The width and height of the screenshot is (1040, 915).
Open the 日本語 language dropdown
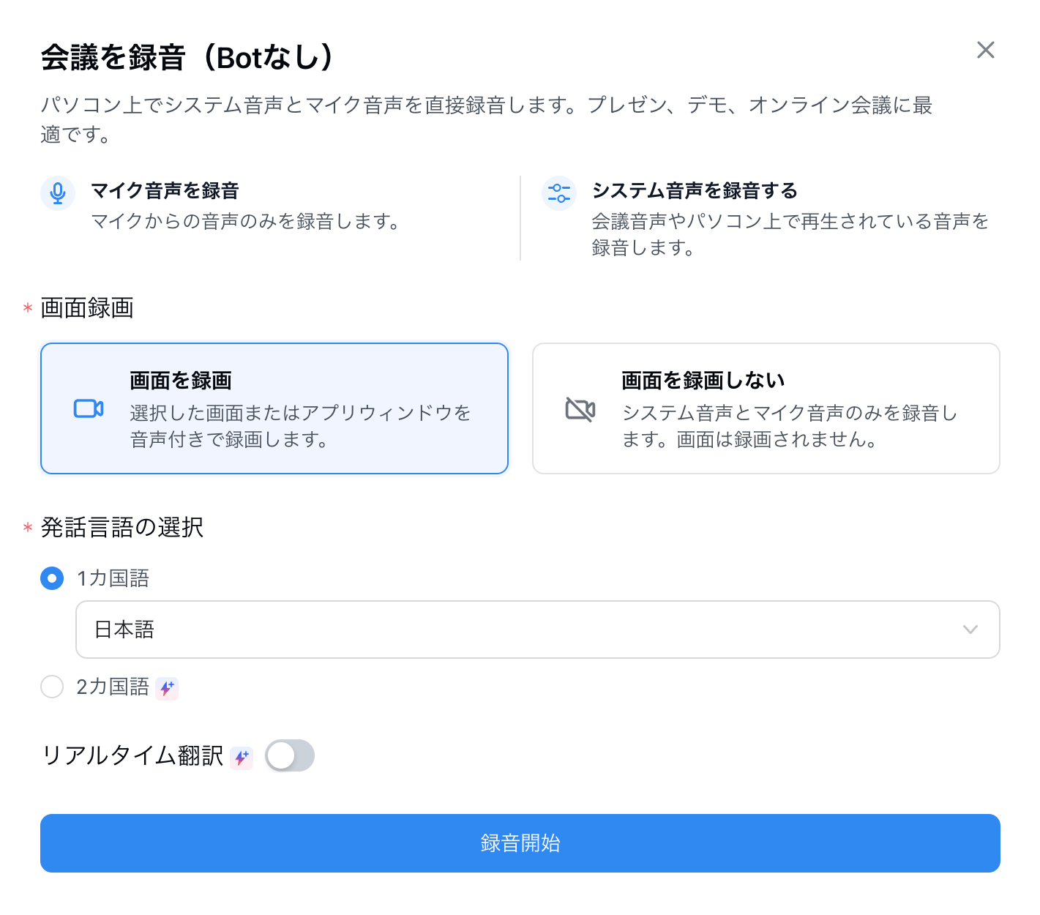tap(538, 630)
